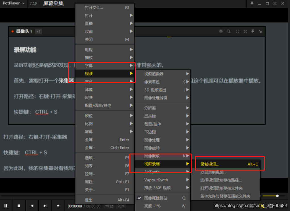Open the 比例 submenu
This screenshot has width=290, height=211.
tap(105, 124)
